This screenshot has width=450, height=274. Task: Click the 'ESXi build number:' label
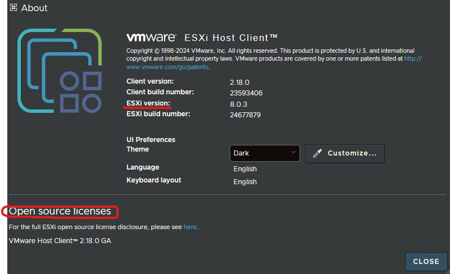pyautogui.click(x=158, y=114)
